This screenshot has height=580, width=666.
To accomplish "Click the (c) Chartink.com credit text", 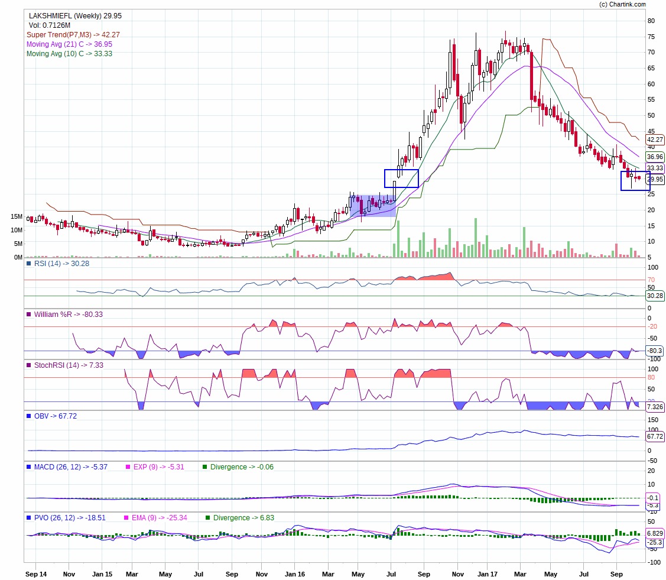I will tap(622, 4).
